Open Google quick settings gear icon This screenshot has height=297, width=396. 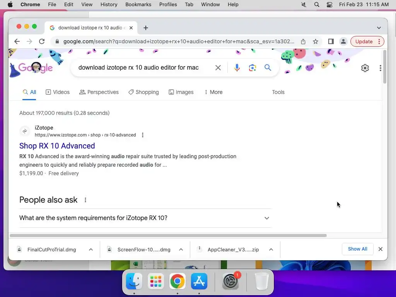pos(365,68)
